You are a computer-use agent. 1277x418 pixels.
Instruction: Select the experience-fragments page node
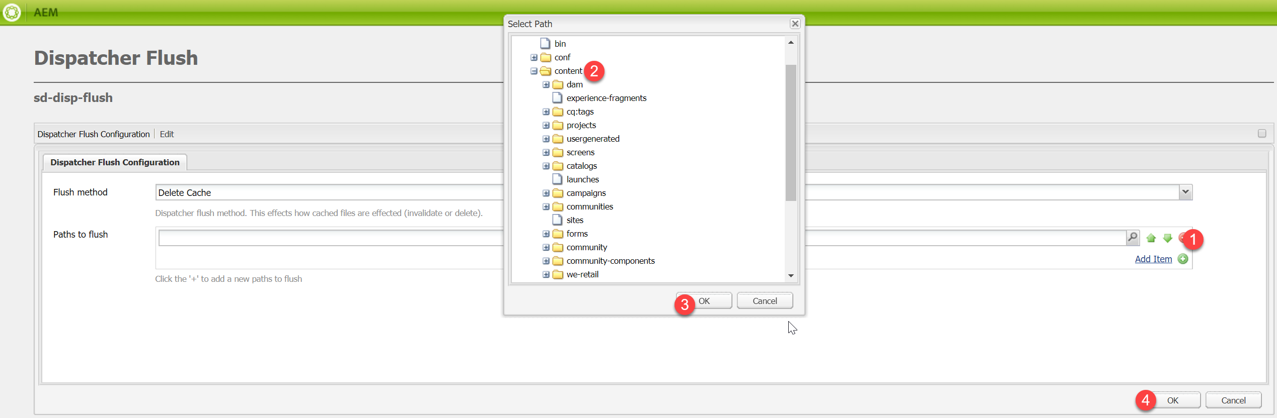[606, 98]
